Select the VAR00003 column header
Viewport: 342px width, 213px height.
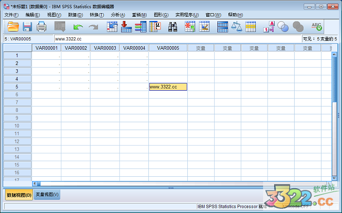[105, 48]
